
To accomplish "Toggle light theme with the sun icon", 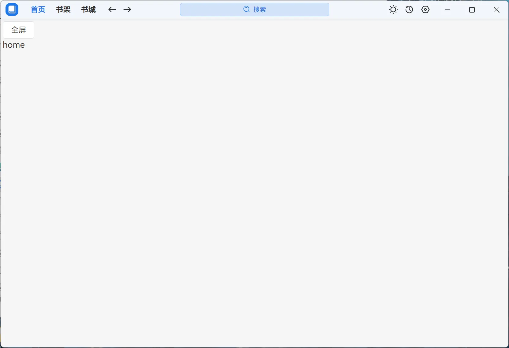I will [x=393, y=9].
